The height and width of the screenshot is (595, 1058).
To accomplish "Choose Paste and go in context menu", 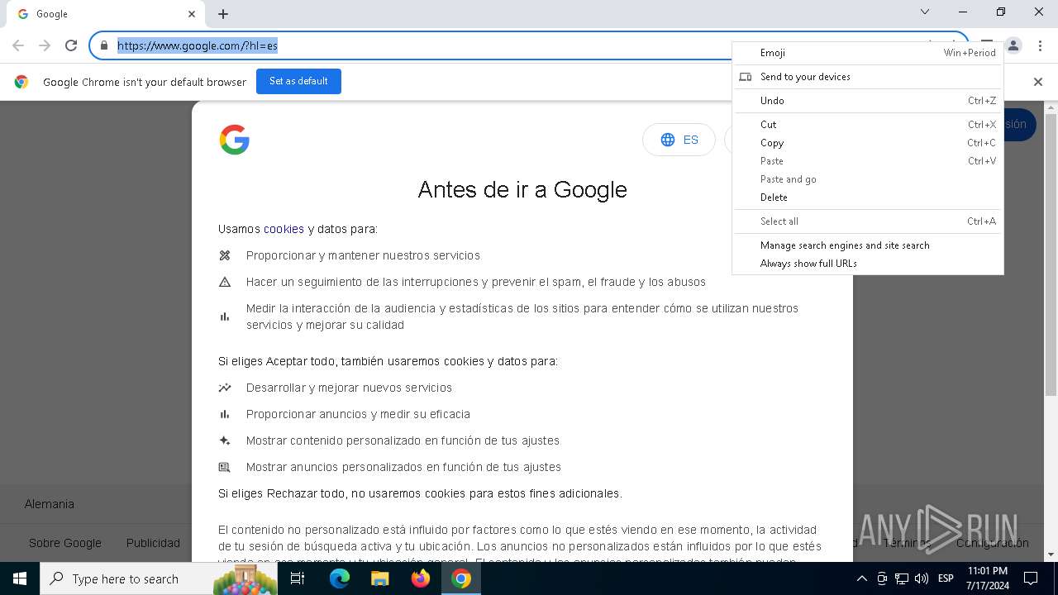I will (868, 179).
